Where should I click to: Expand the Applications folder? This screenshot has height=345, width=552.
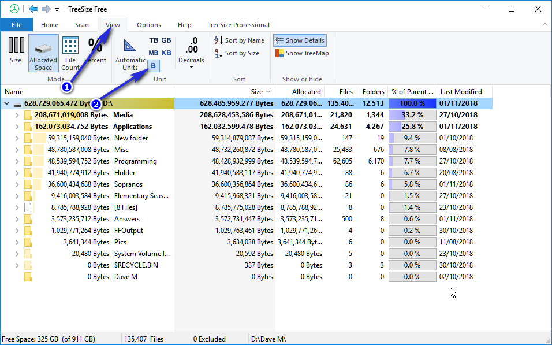coord(17,127)
